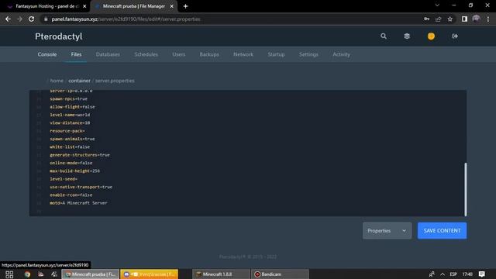Go back with the browser back arrow
The height and width of the screenshot is (279, 496).
click(x=8, y=19)
